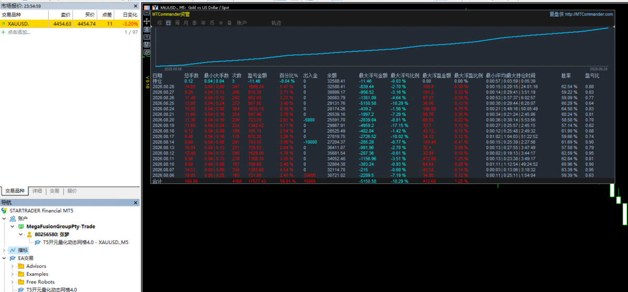Switch to the 交易品种 tab
Image resolution: width=628 pixels, height=292 pixels.
(x=15, y=191)
